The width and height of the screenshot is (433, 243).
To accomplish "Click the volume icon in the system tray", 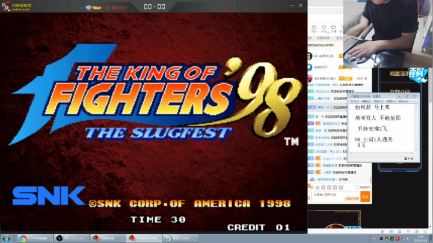I will tap(408, 239).
